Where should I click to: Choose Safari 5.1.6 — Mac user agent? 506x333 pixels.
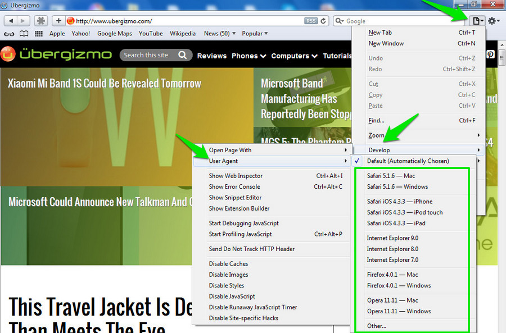(x=413, y=176)
